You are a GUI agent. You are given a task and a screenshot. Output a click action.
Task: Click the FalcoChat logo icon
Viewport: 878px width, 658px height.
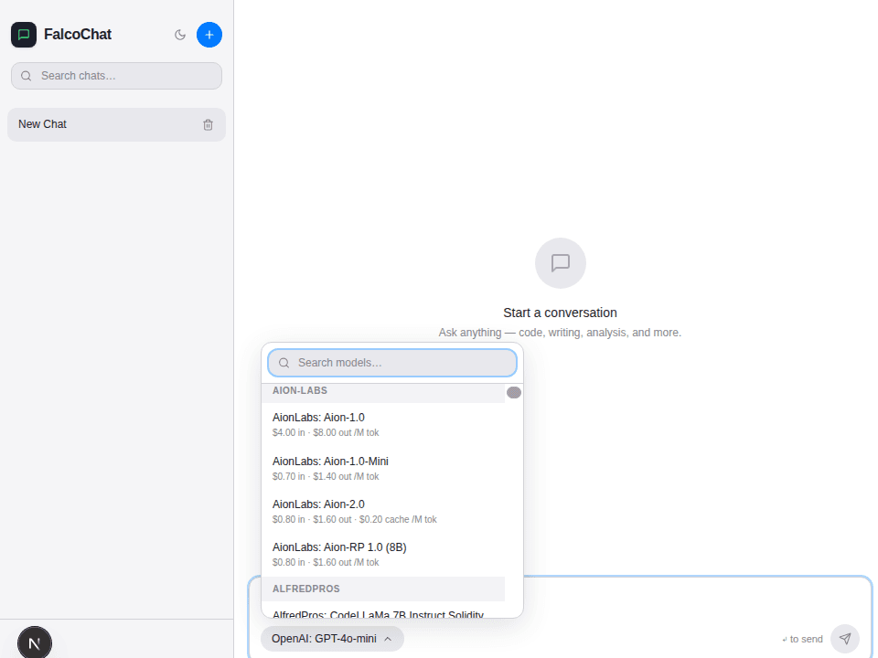click(24, 35)
